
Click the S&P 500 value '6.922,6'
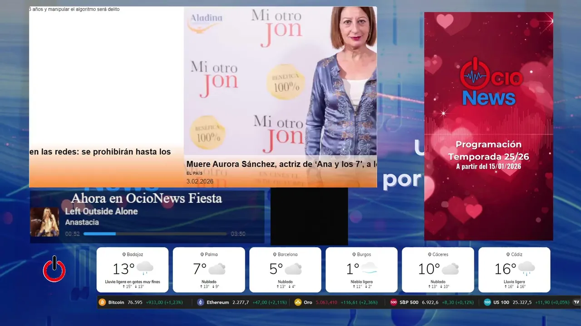click(x=430, y=302)
